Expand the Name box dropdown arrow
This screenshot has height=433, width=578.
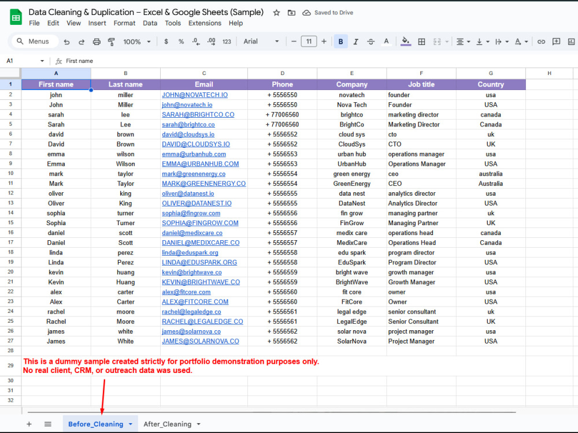[42, 61]
